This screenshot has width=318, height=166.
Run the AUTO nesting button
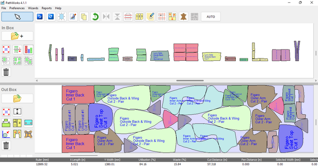coord(211,17)
